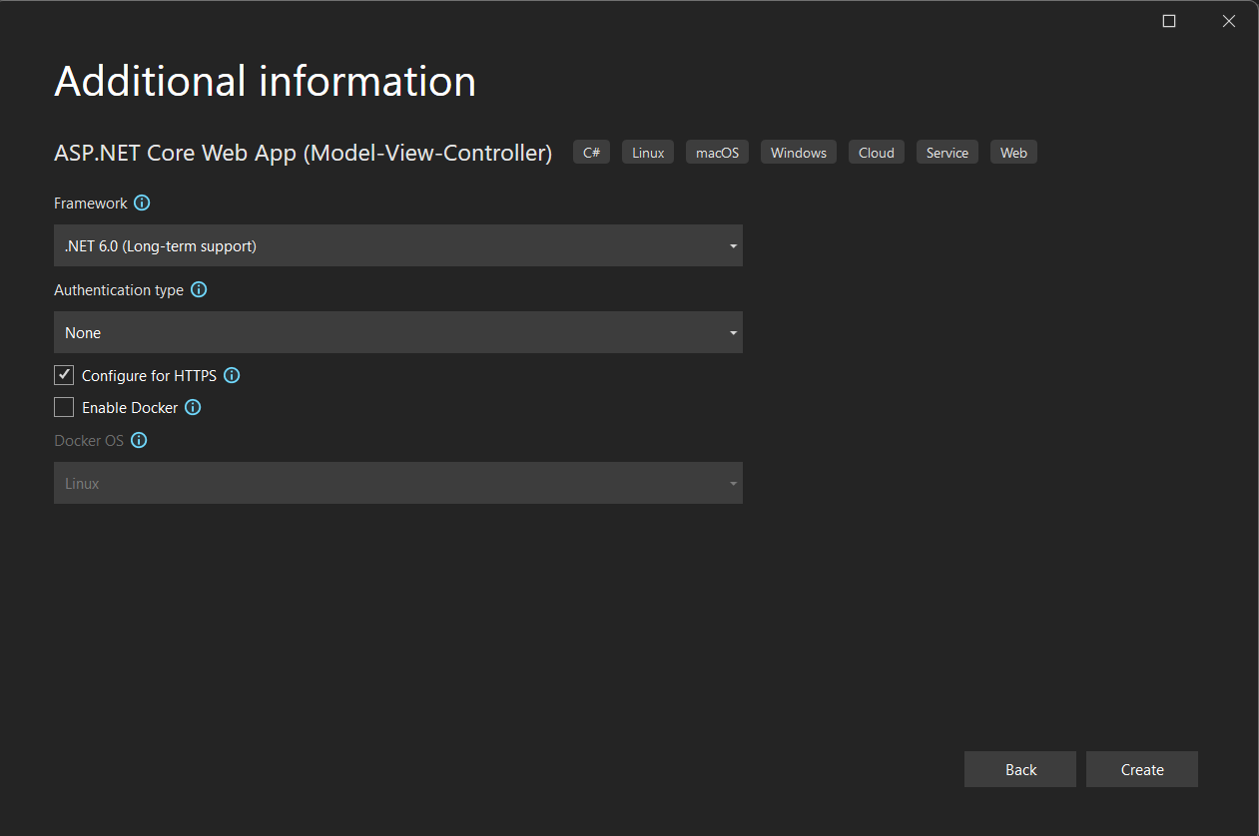Select the Web tag
The image size is (1259, 836).
(x=1012, y=152)
